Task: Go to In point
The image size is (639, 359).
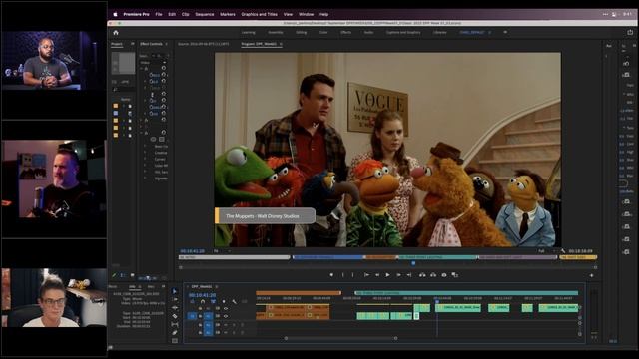Action: (366, 275)
